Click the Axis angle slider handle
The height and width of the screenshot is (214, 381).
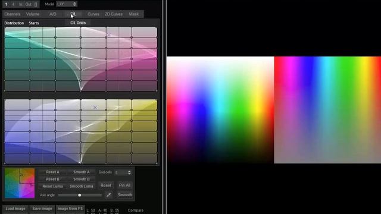coord(79,195)
